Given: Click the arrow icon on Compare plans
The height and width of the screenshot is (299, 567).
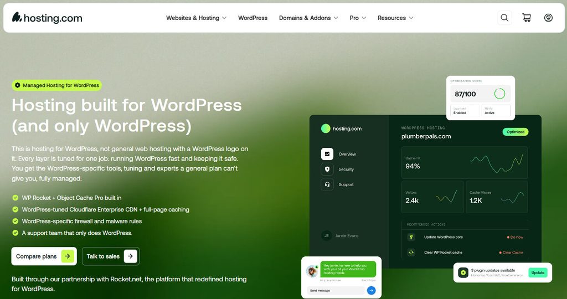Looking at the screenshot, I should coord(68,256).
